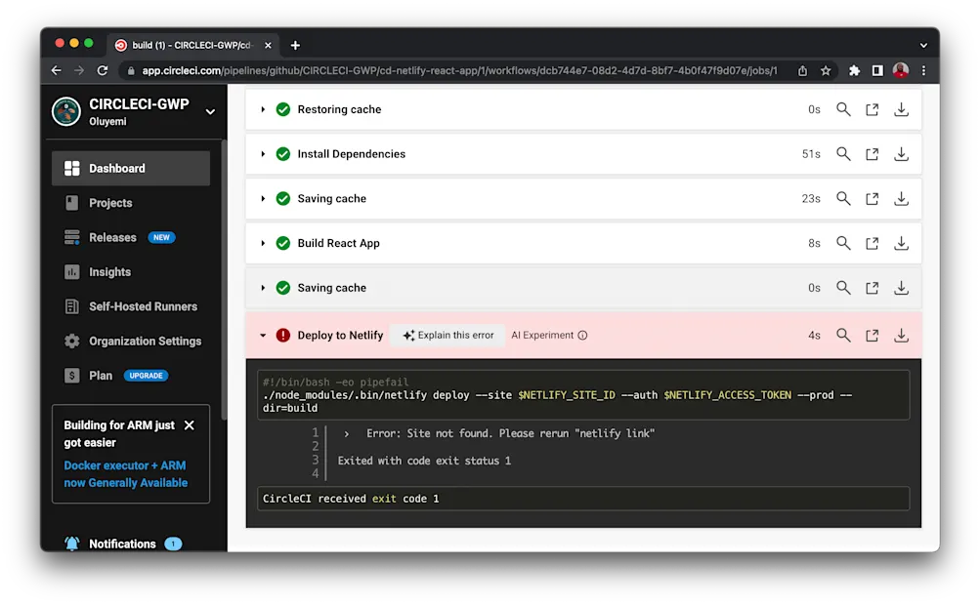Dismiss the Building for ARM notice
This screenshot has height=605, width=980.
point(191,424)
